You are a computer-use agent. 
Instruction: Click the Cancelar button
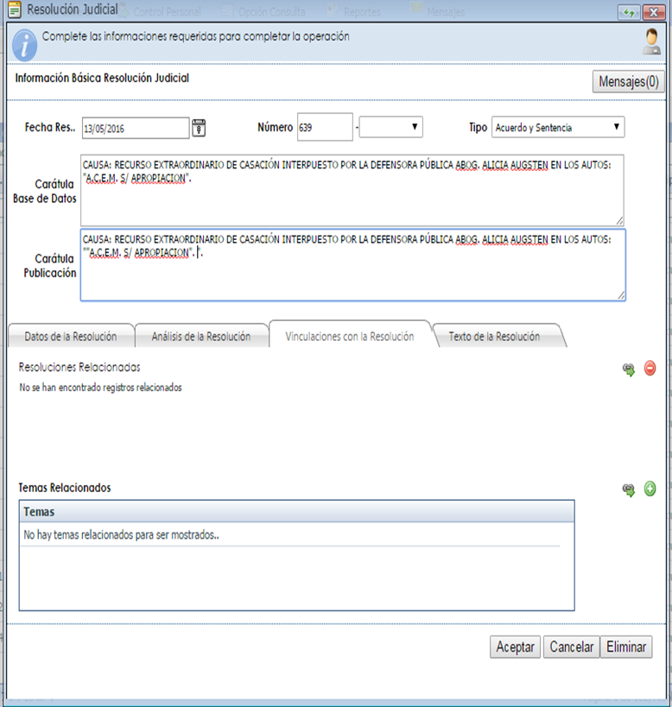[x=571, y=647]
